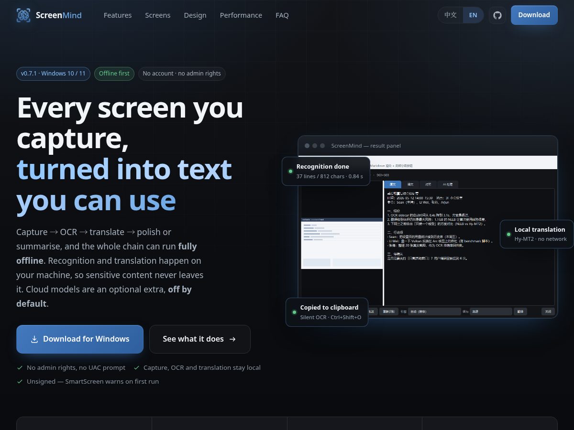Click the ScreenMind brand name
574x430 pixels.
pyautogui.click(x=59, y=15)
